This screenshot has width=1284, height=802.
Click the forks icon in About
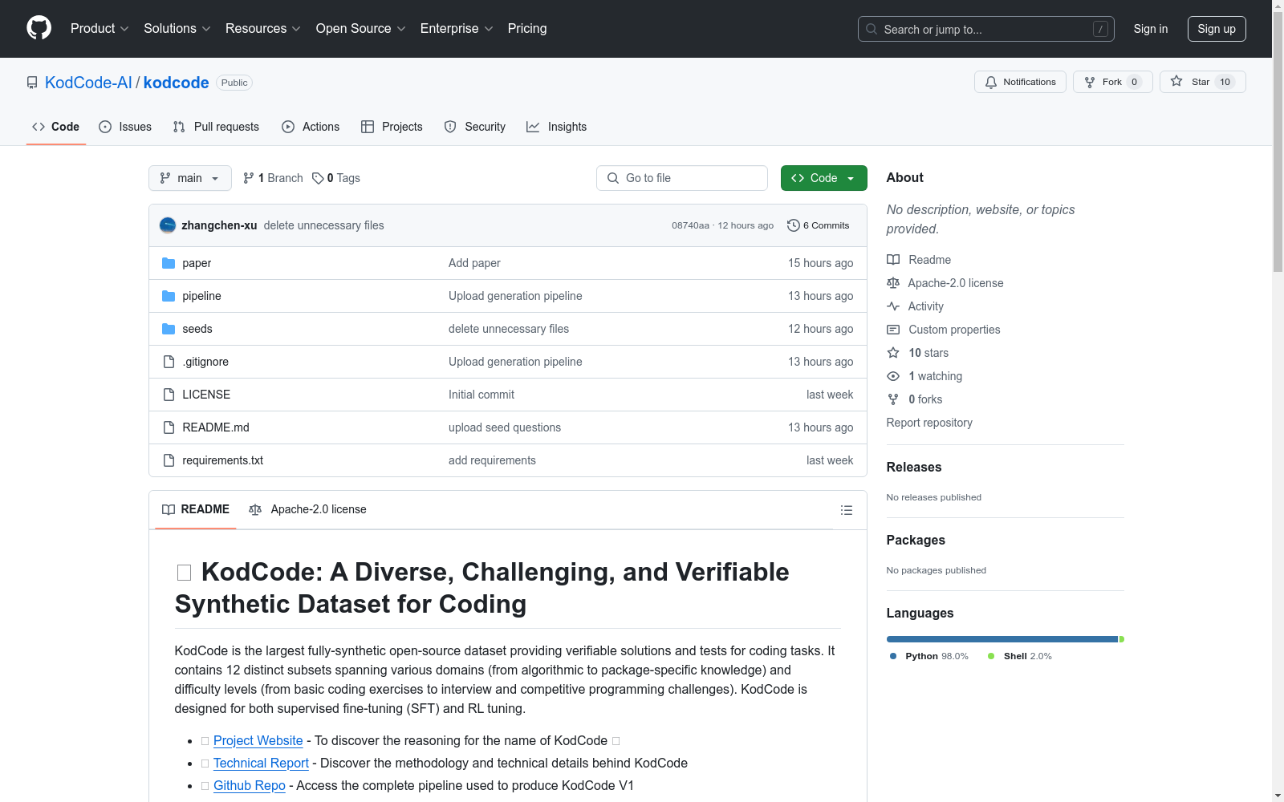[893, 399]
